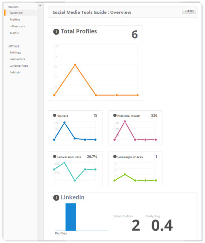This screenshot has height=243, width=205.
Task: Click the Potential Reach value 536
Action: 154,116
